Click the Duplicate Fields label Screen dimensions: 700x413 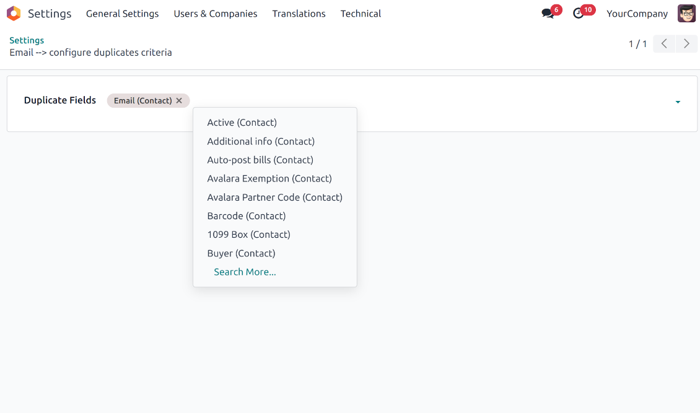[60, 100]
